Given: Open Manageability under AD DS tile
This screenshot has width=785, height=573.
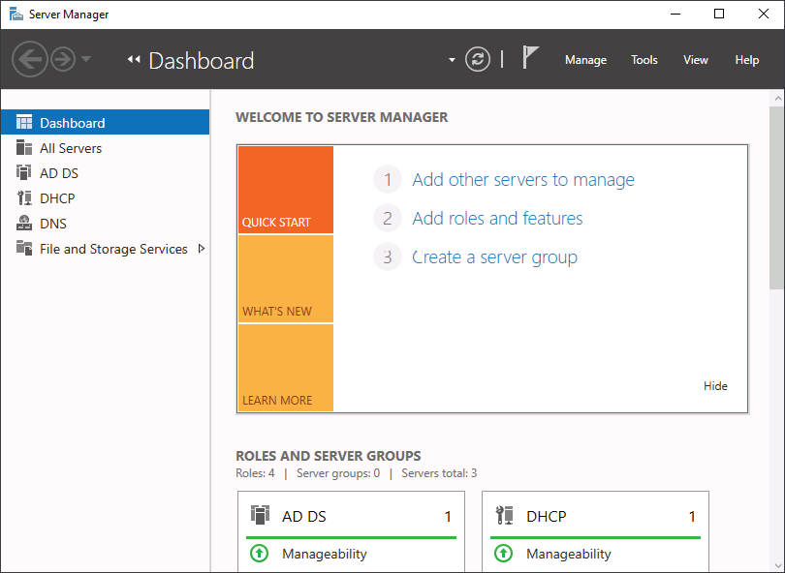Looking at the screenshot, I should [x=325, y=554].
